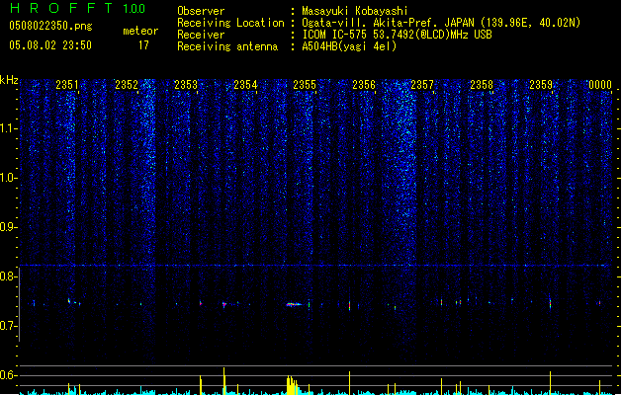Select the file name 0508022350.png
Image resolution: width=622 pixels, height=395 pixels.
tap(50, 26)
